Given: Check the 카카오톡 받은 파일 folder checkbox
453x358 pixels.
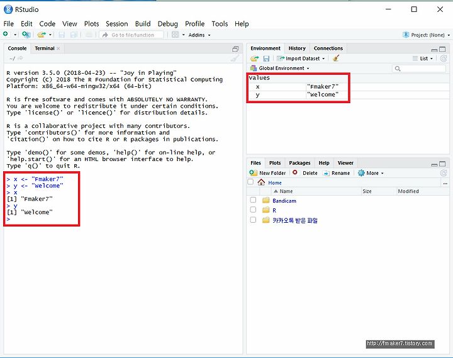Looking at the screenshot, I should point(253,220).
